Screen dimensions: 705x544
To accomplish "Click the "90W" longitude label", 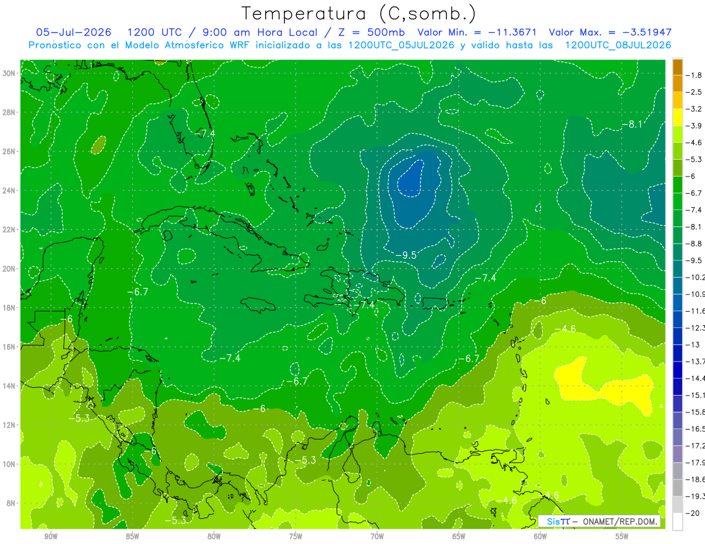I will pos(51,536).
